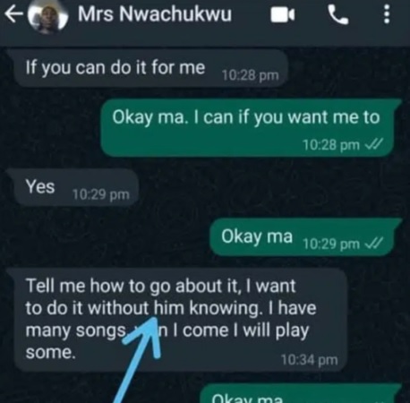410x403 pixels.
Task: Tap read receipt ticks on 10:28 pm message
Action: (374, 145)
